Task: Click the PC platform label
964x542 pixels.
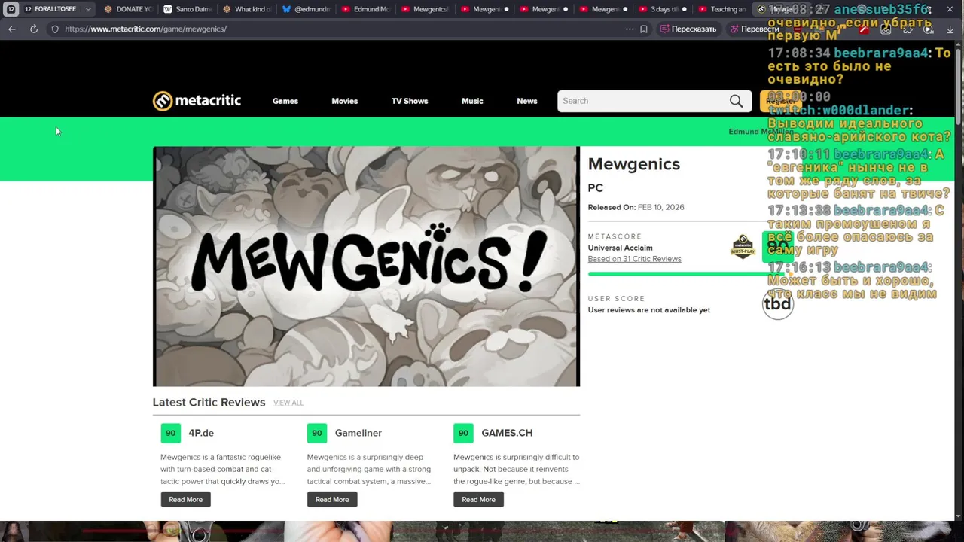Action: click(595, 188)
